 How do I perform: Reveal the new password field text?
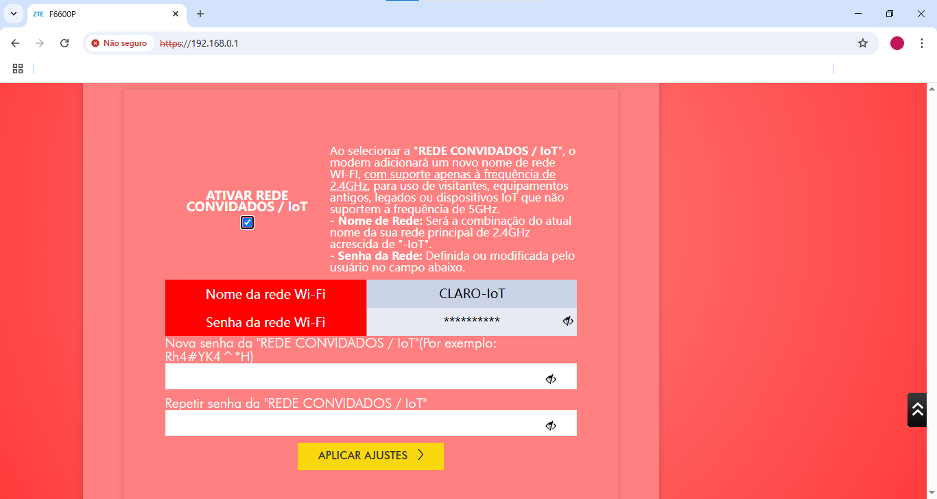click(550, 379)
